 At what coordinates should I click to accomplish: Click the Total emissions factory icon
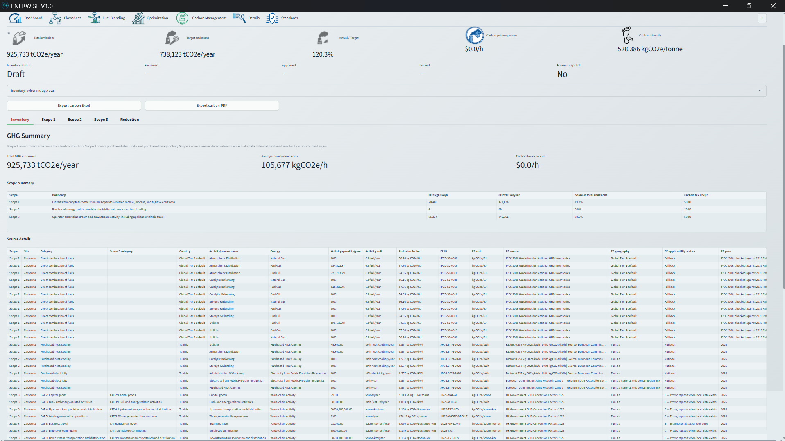(x=19, y=38)
